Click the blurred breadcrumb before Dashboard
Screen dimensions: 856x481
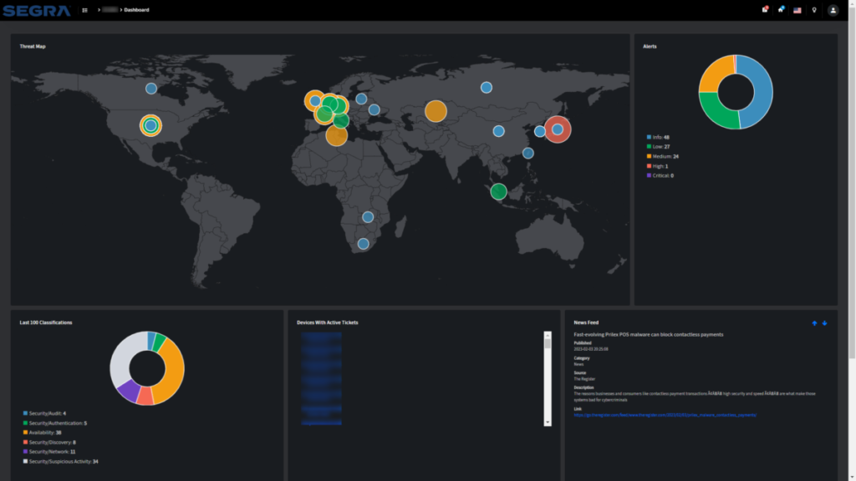tap(110, 10)
